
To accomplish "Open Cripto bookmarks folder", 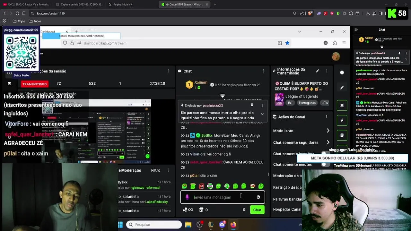I will (x=19, y=21).
